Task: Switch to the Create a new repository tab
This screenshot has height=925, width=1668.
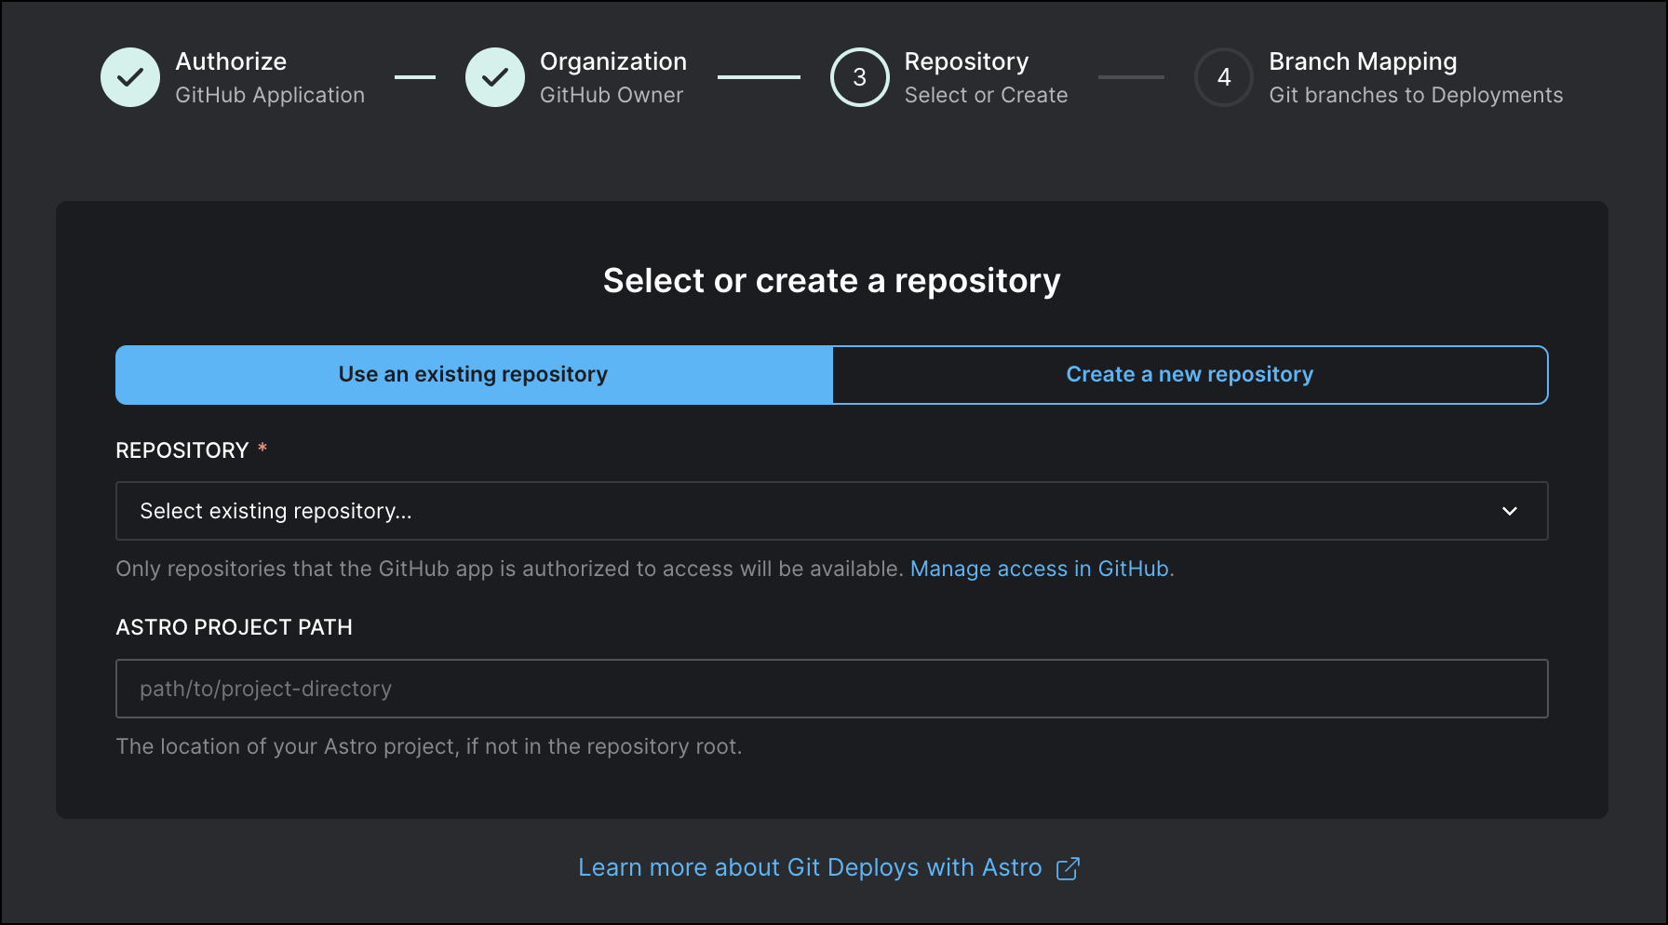Action: [x=1190, y=374]
